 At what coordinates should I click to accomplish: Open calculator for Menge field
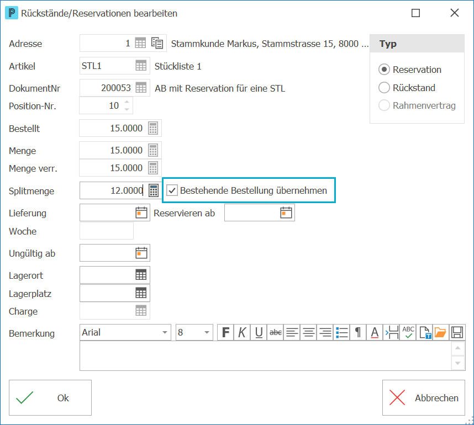pyautogui.click(x=153, y=151)
